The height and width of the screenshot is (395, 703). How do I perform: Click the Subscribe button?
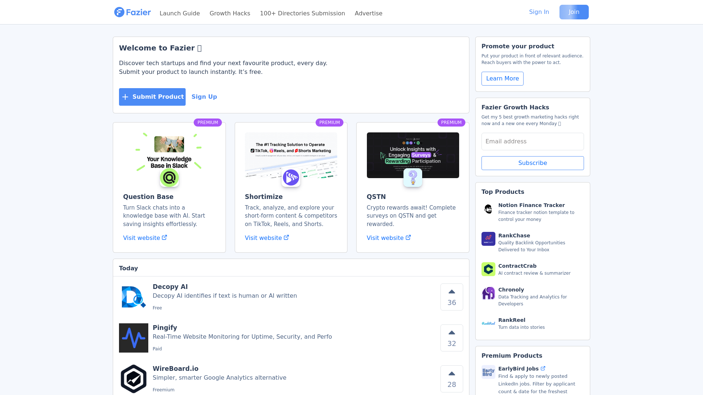[x=532, y=163]
